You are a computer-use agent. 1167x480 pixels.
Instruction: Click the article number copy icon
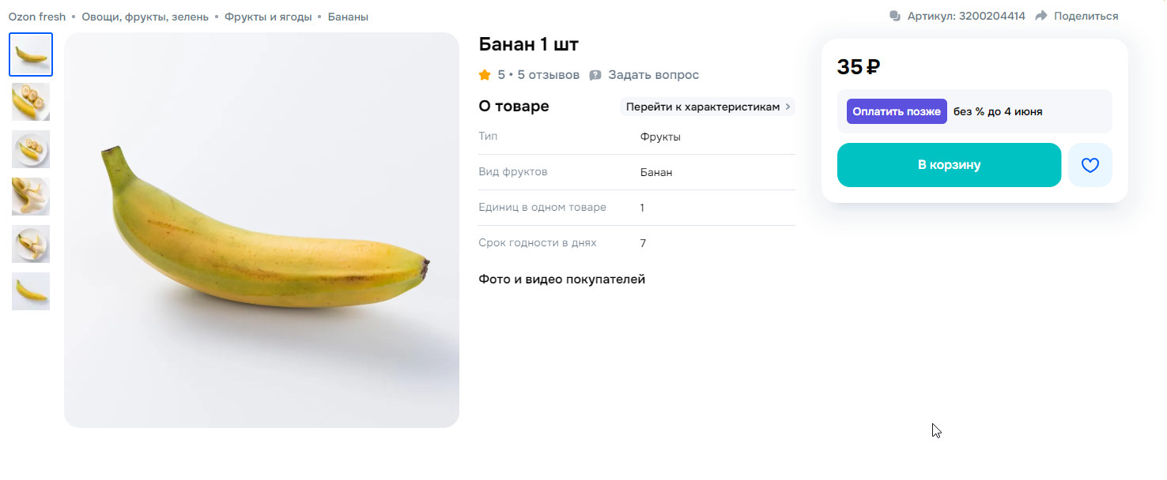(x=895, y=16)
